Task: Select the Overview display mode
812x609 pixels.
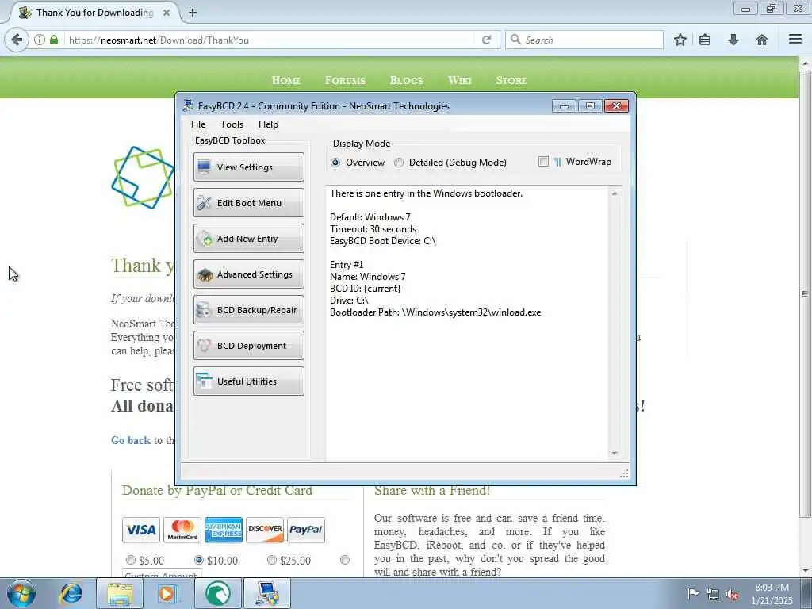Action: (x=335, y=163)
